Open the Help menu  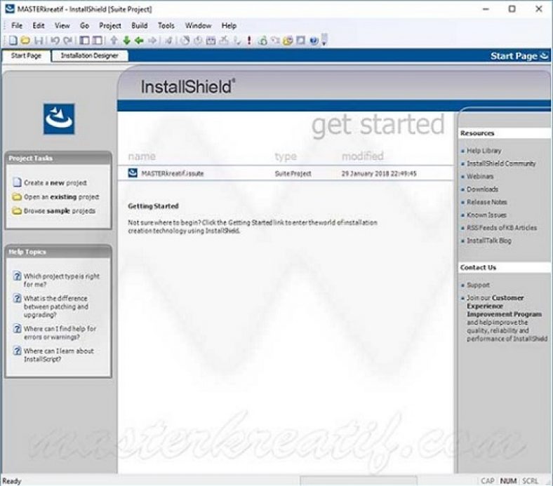[229, 25]
